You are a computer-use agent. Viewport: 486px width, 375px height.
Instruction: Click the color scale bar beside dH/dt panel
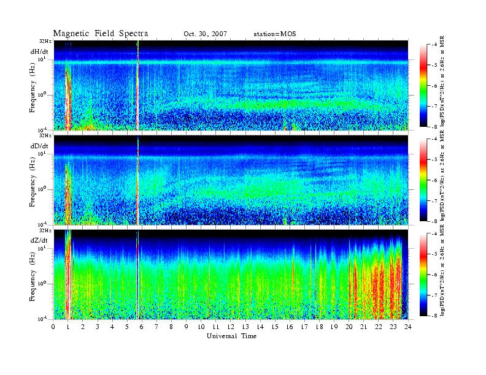click(x=423, y=86)
